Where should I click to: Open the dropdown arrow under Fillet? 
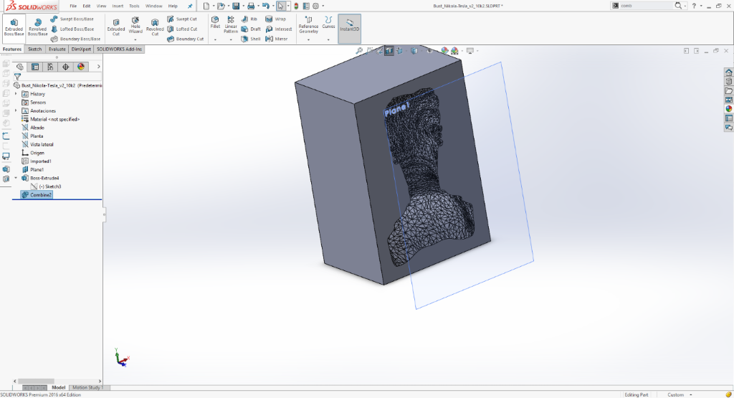pos(215,40)
